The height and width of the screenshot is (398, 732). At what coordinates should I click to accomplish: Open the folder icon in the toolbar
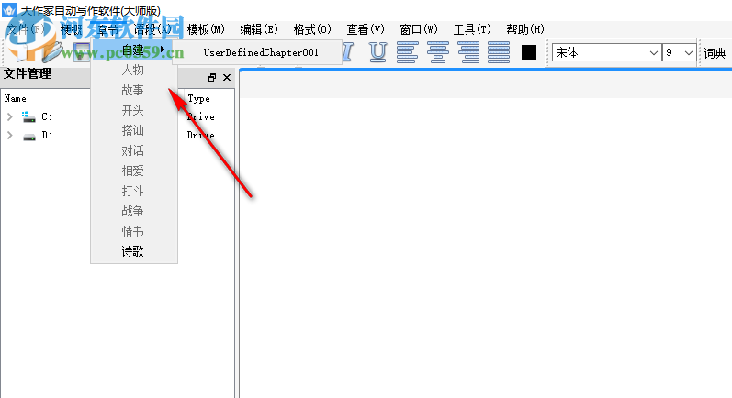click(x=51, y=52)
